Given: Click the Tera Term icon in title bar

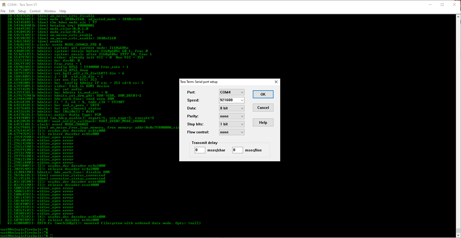Looking at the screenshot, I should pos(4,4).
